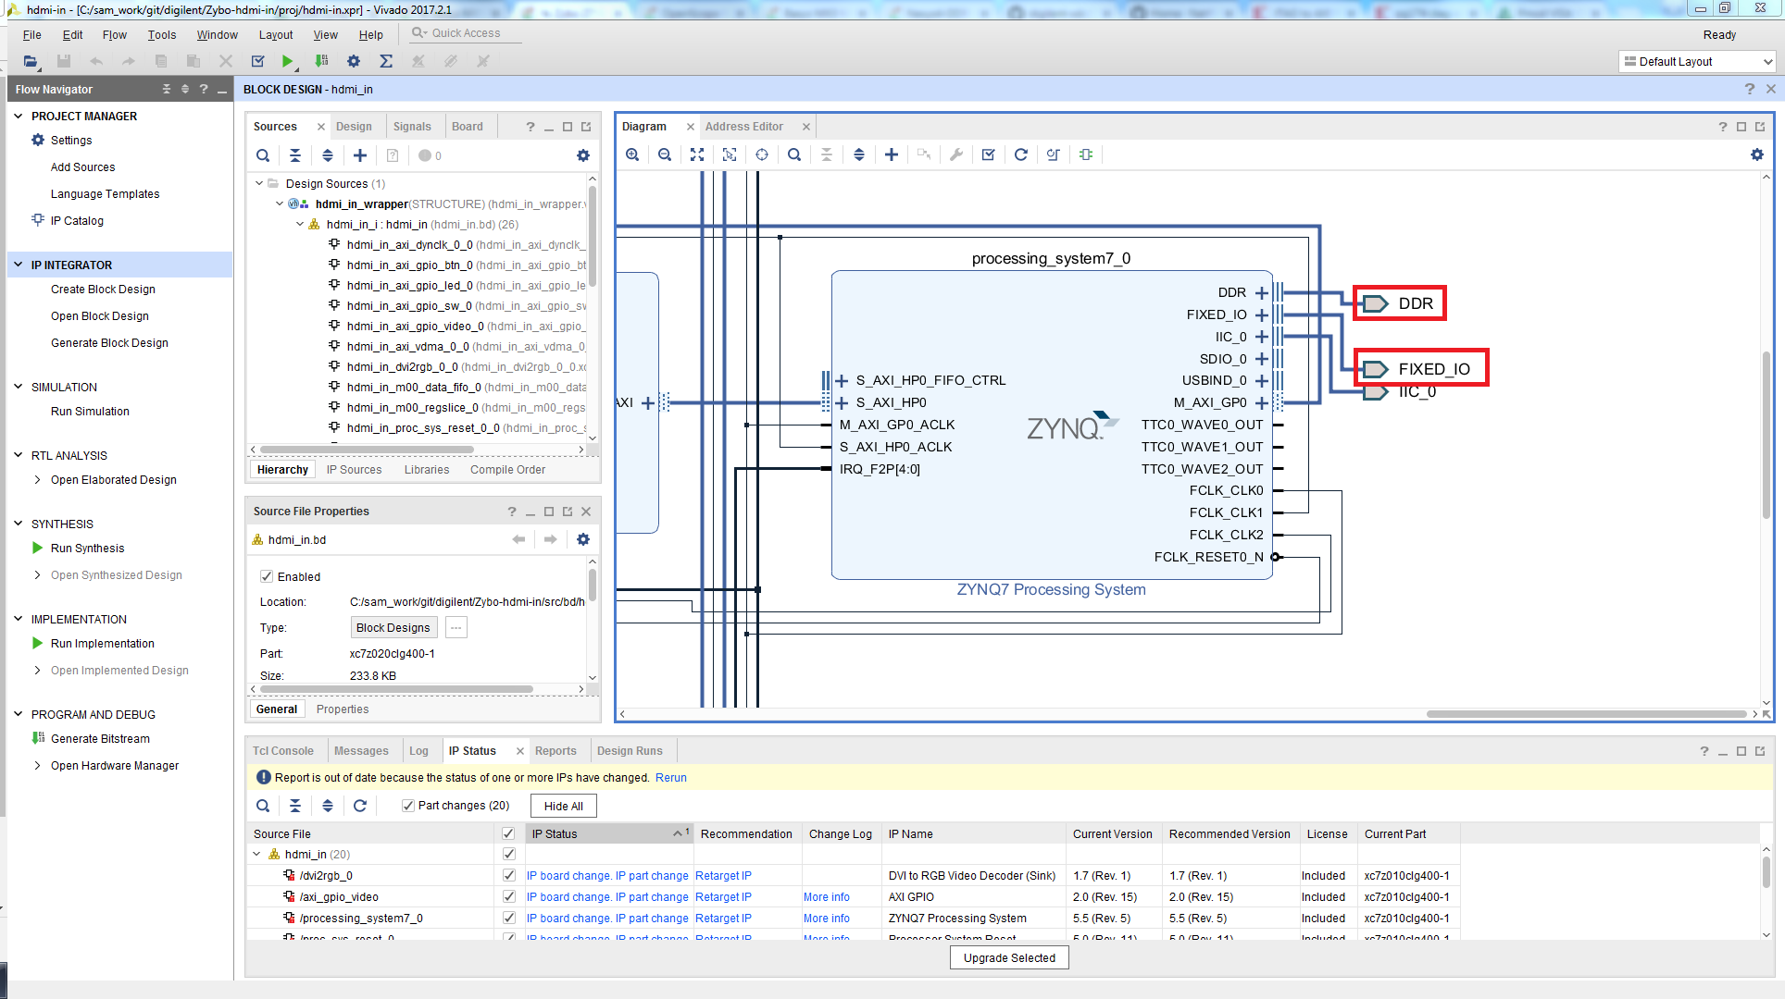Collapse the IP INTEGRATOR section

[18, 265]
